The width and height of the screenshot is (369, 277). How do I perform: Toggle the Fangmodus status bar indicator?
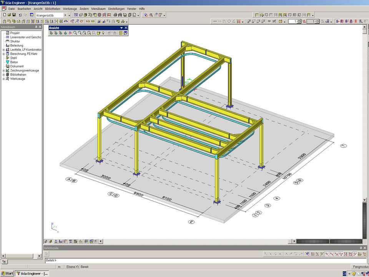(x=360, y=267)
